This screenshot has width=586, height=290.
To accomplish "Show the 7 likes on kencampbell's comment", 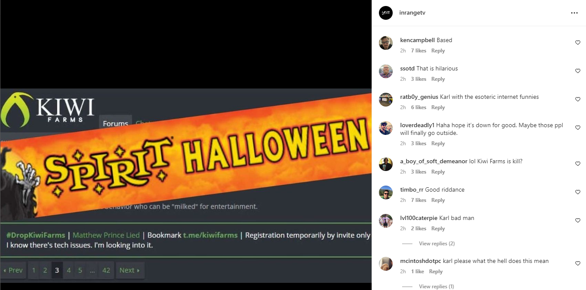I will point(418,51).
